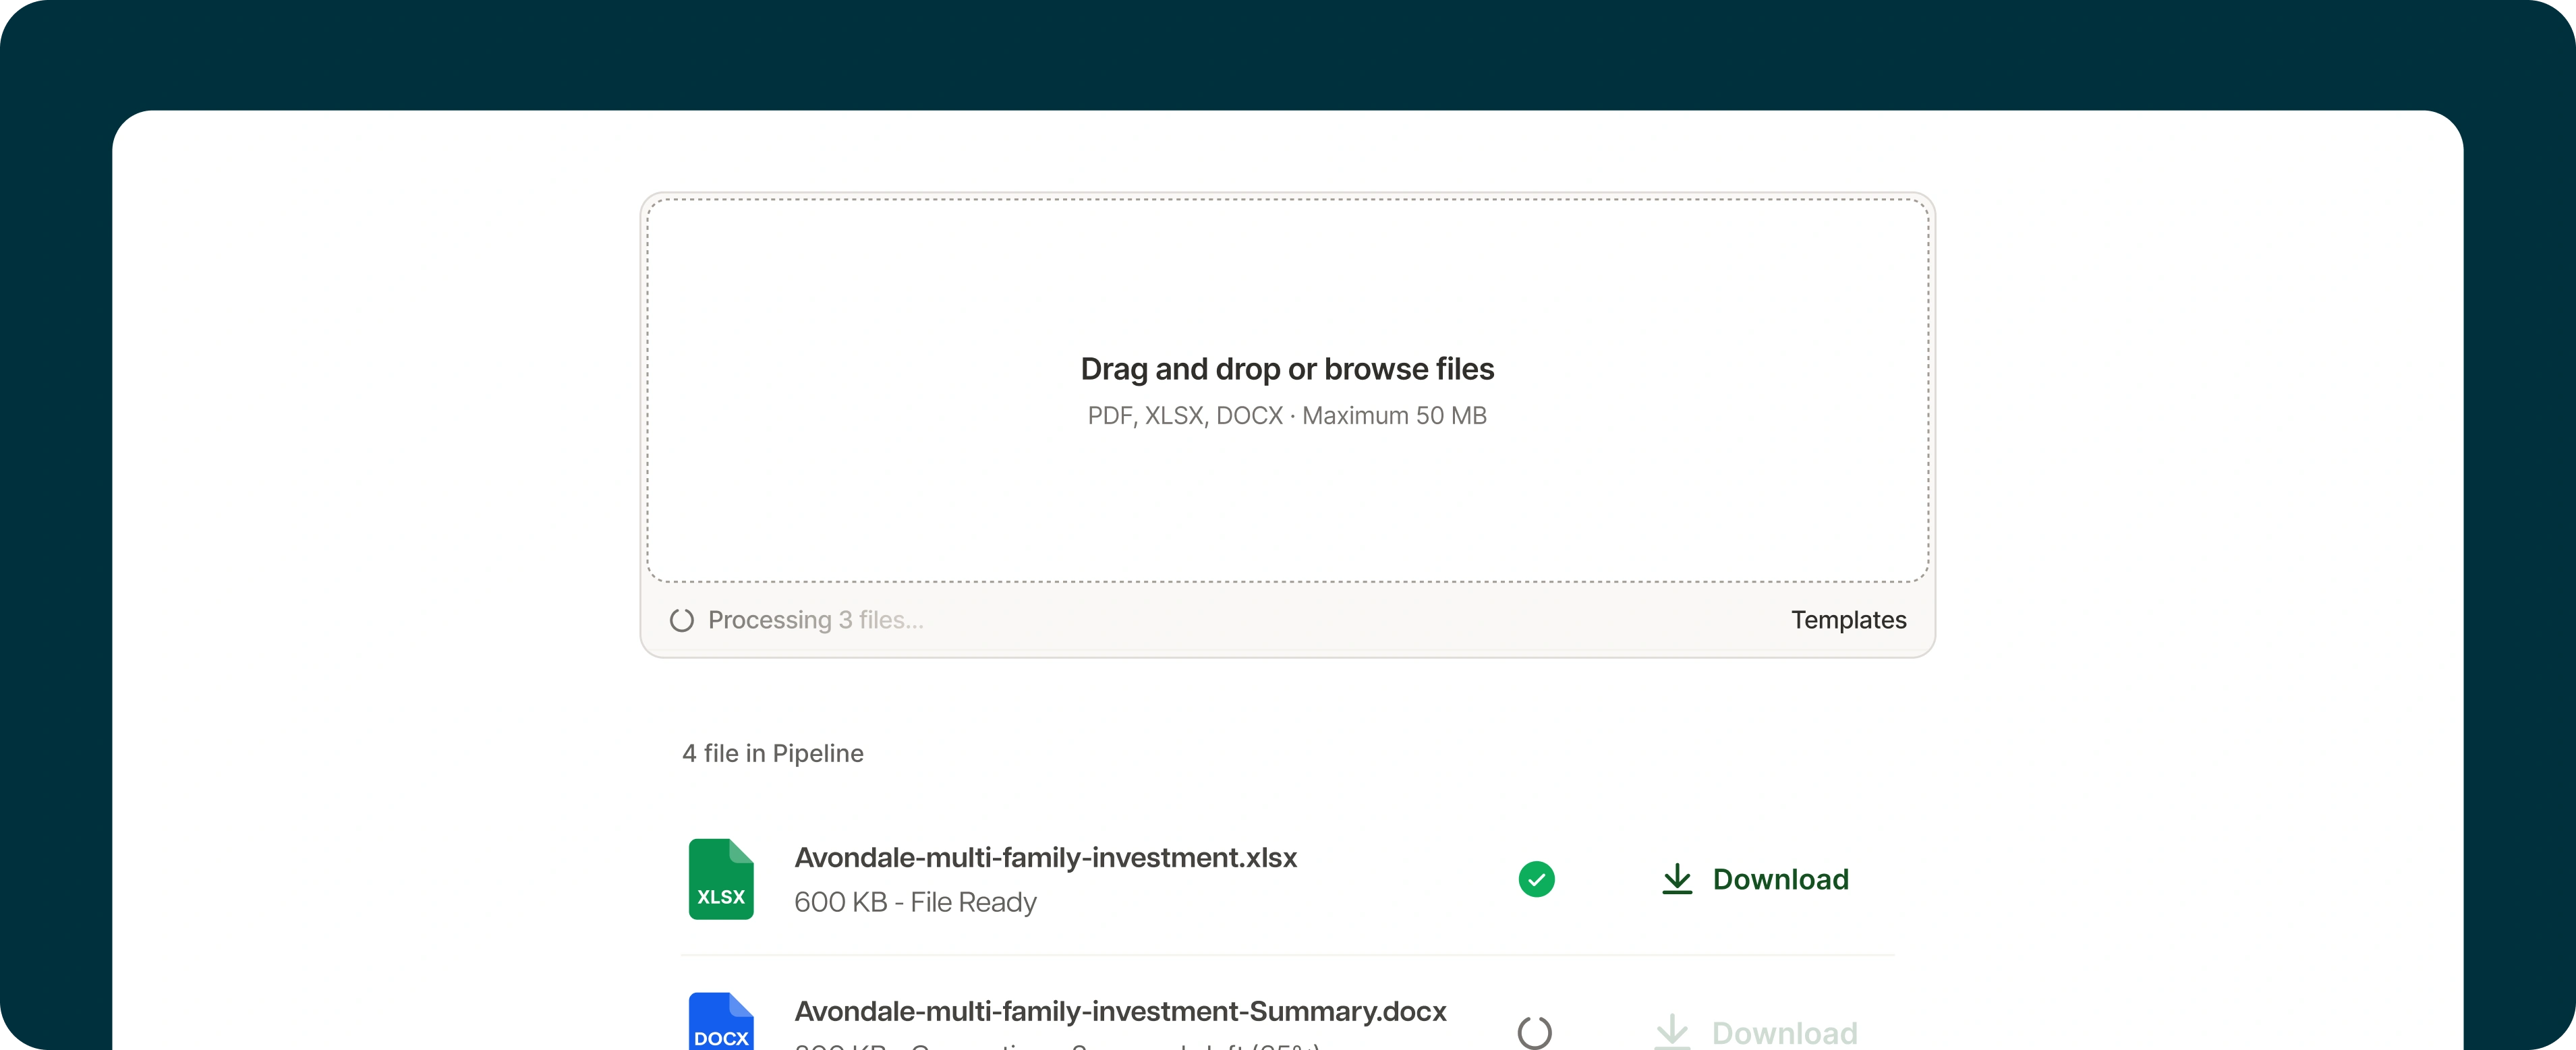
Task: Click the XLSX file type icon
Action: pyautogui.click(x=721, y=879)
